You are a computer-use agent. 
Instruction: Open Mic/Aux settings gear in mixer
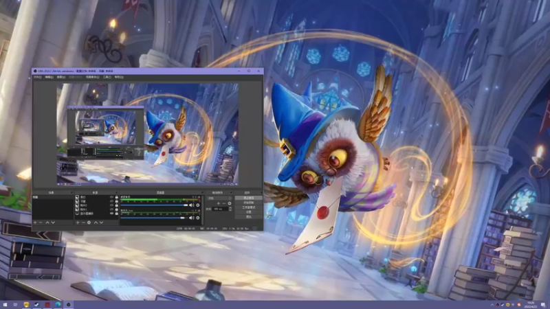pos(198,218)
